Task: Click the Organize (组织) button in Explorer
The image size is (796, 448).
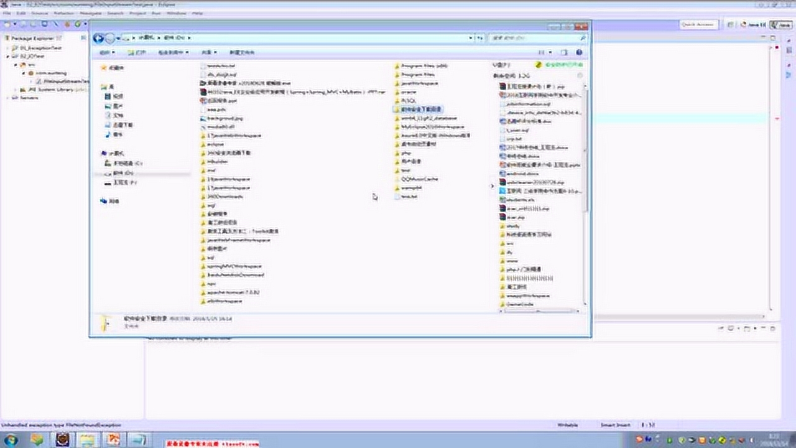Action: pyautogui.click(x=108, y=52)
